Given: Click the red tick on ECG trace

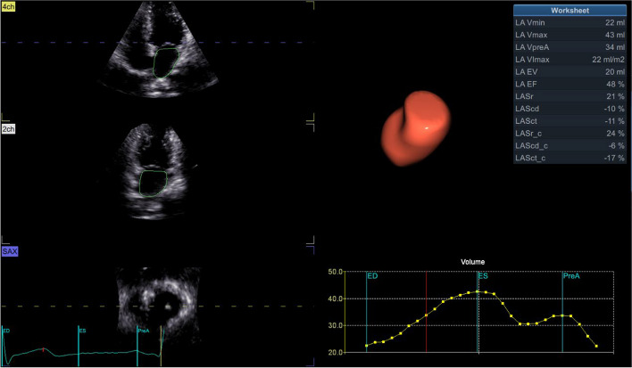Looking at the screenshot, I should 43,349.
